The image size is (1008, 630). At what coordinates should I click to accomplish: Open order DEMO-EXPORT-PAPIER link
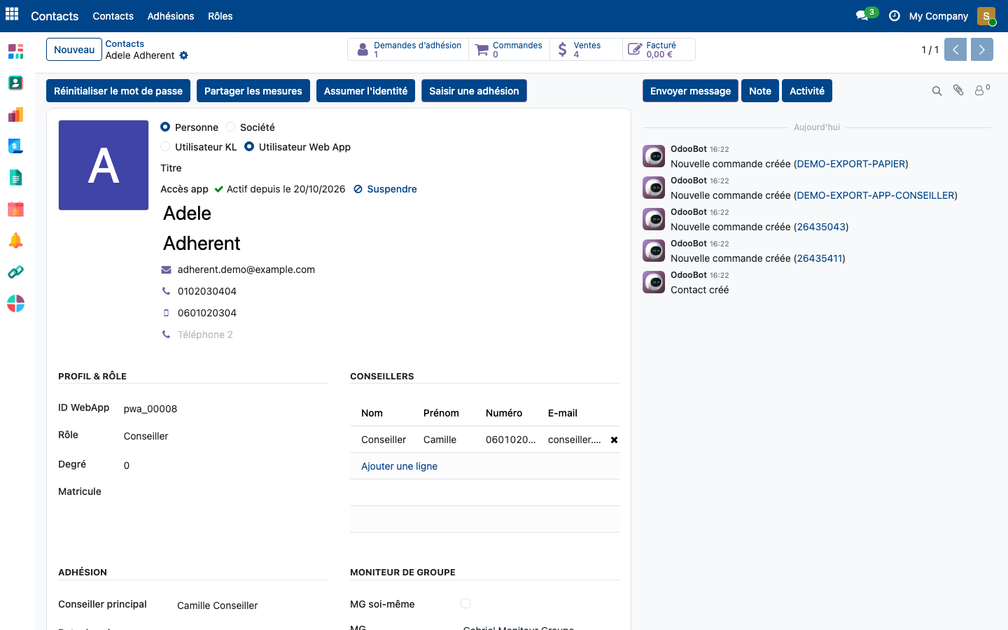click(x=850, y=164)
